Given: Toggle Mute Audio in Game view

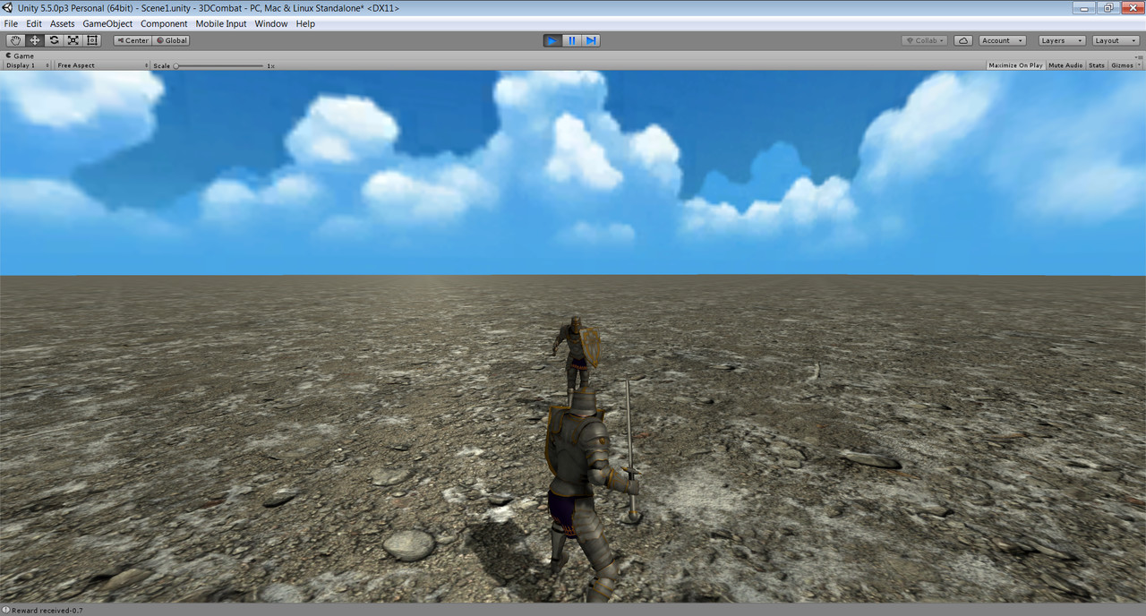Looking at the screenshot, I should tap(1065, 65).
